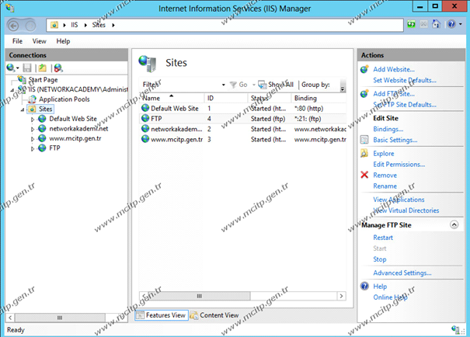Click the IIS breadcrumb in the address bar
This screenshot has height=337, width=470.
[74, 25]
